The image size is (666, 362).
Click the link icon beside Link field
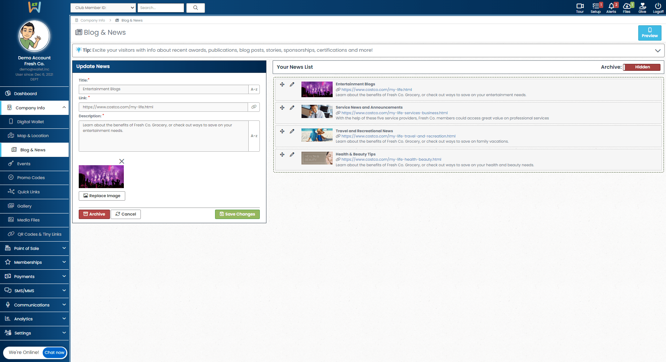(254, 107)
